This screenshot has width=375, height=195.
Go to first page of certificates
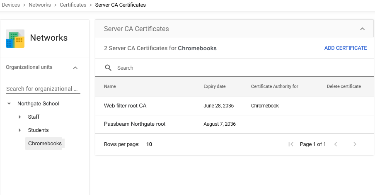coord(291,144)
